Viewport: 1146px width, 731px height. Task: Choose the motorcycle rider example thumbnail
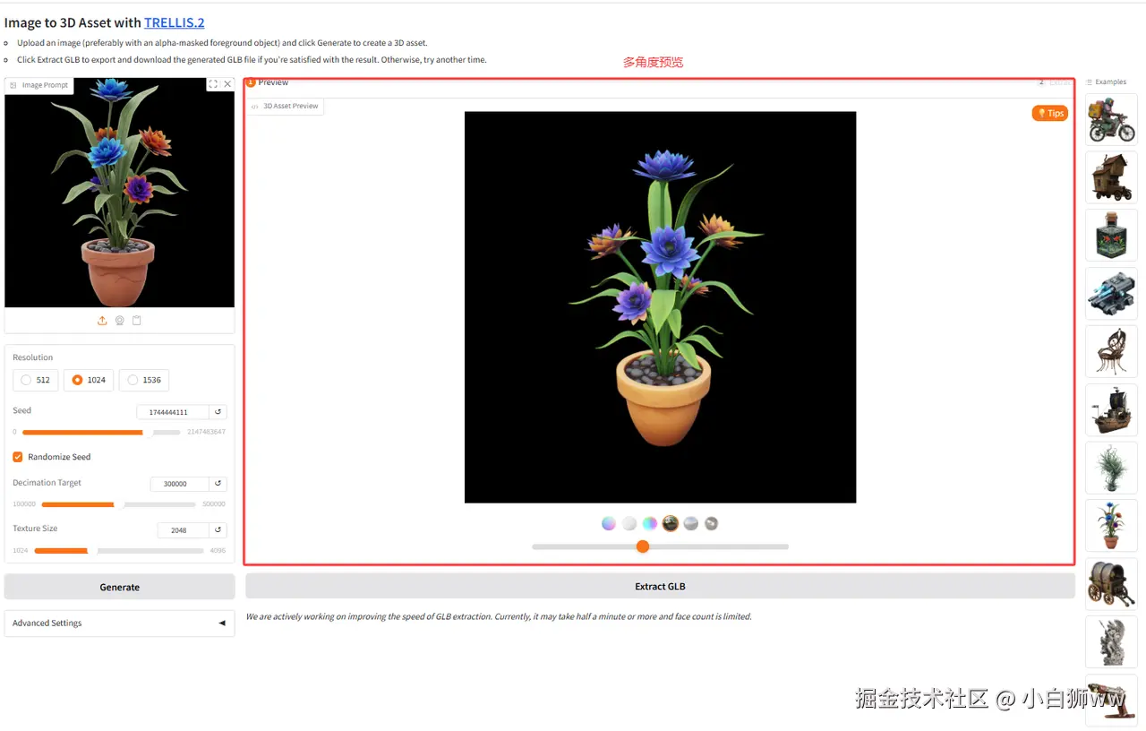tap(1111, 120)
